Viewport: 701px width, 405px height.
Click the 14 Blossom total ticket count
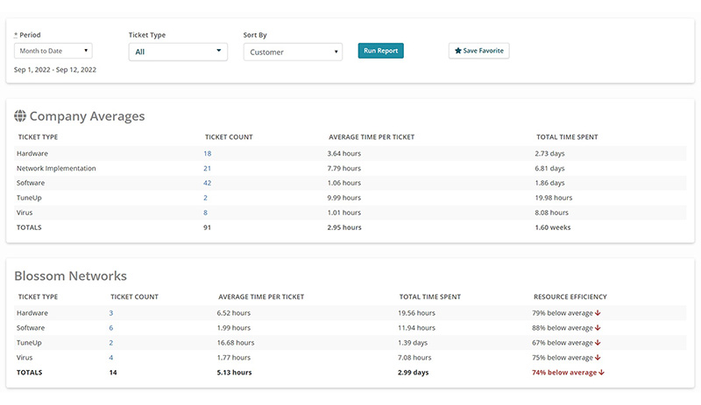click(113, 372)
